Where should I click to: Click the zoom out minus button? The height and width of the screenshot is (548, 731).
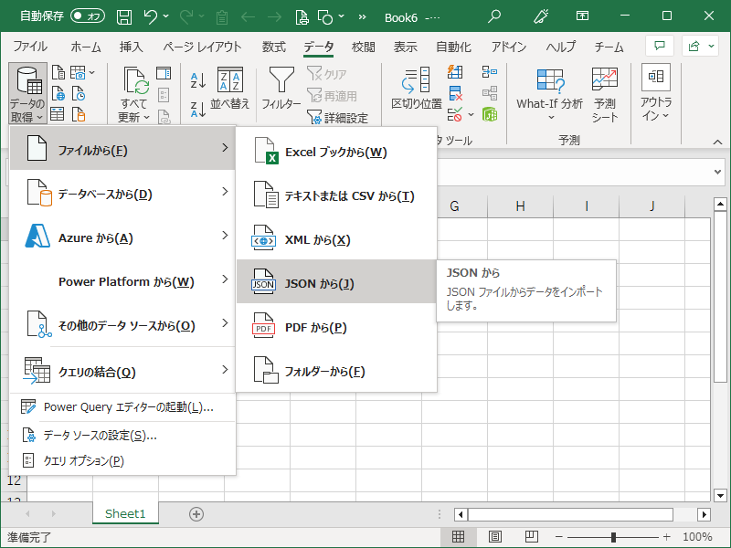pyautogui.click(x=559, y=537)
